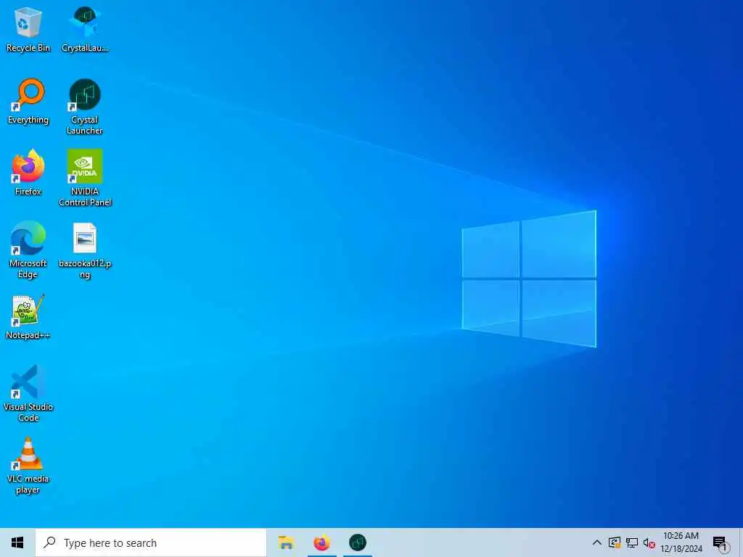The height and width of the screenshot is (557, 743).
Task: Open File Explorer from the taskbar
Action: 286,542
